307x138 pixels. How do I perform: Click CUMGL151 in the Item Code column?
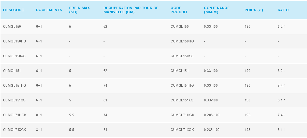click(12, 71)
